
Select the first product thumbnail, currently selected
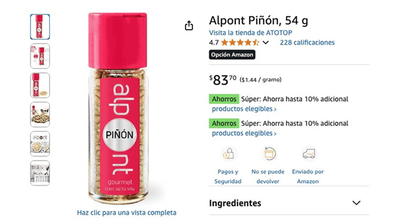(x=40, y=27)
